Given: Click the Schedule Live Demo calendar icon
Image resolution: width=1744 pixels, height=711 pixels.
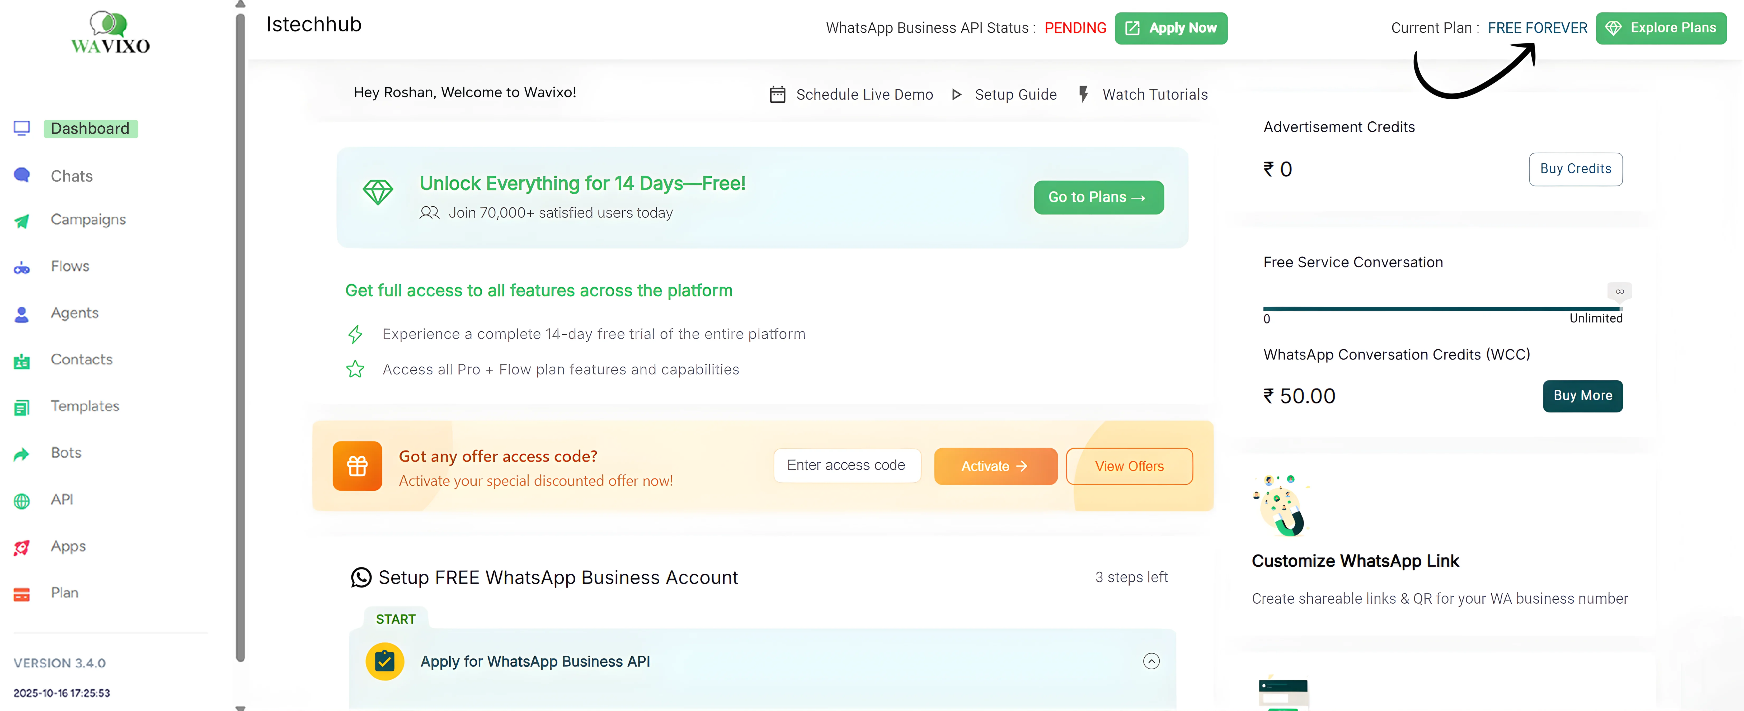Looking at the screenshot, I should pyautogui.click(x=777, y=95).
